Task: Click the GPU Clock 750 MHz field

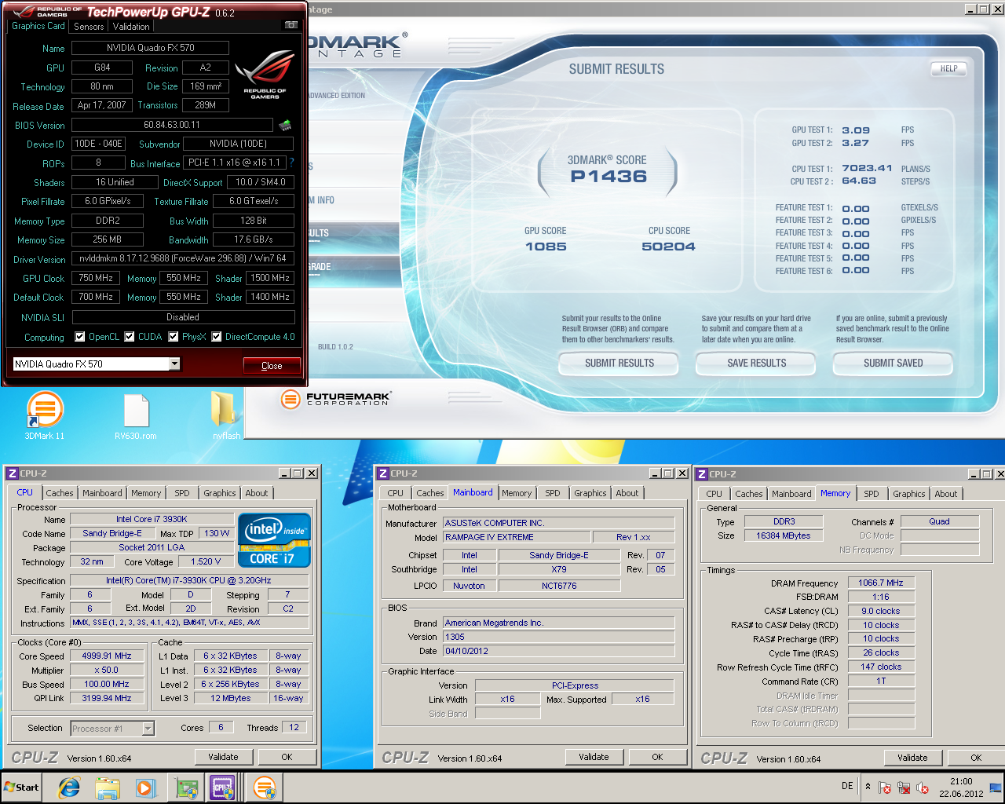Action: (96, 278)
